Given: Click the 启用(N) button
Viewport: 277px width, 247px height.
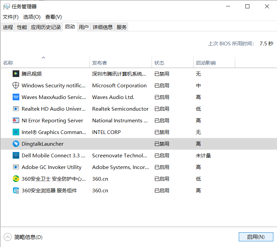Looking at the screenshot, I should coord(256,237).
